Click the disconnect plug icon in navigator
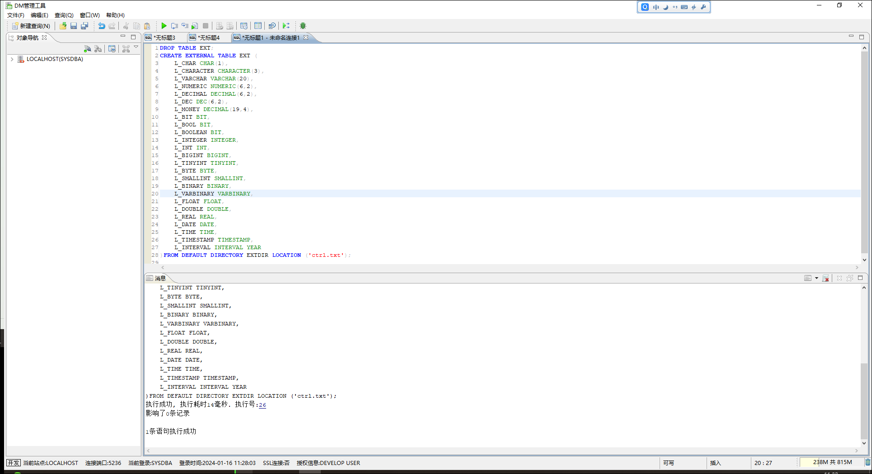 (x=98, y=49)
